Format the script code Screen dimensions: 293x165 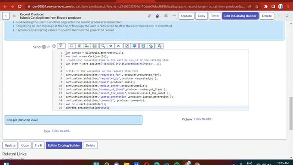coord(79,46)
